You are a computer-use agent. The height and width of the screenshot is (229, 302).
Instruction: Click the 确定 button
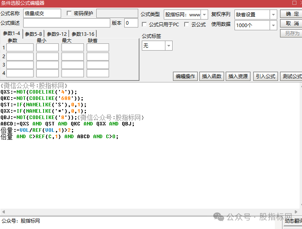point(292,14)
